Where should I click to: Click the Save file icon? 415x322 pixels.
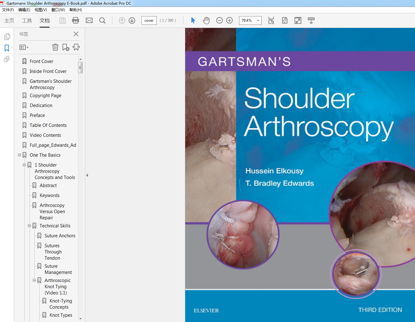(63, 20)
